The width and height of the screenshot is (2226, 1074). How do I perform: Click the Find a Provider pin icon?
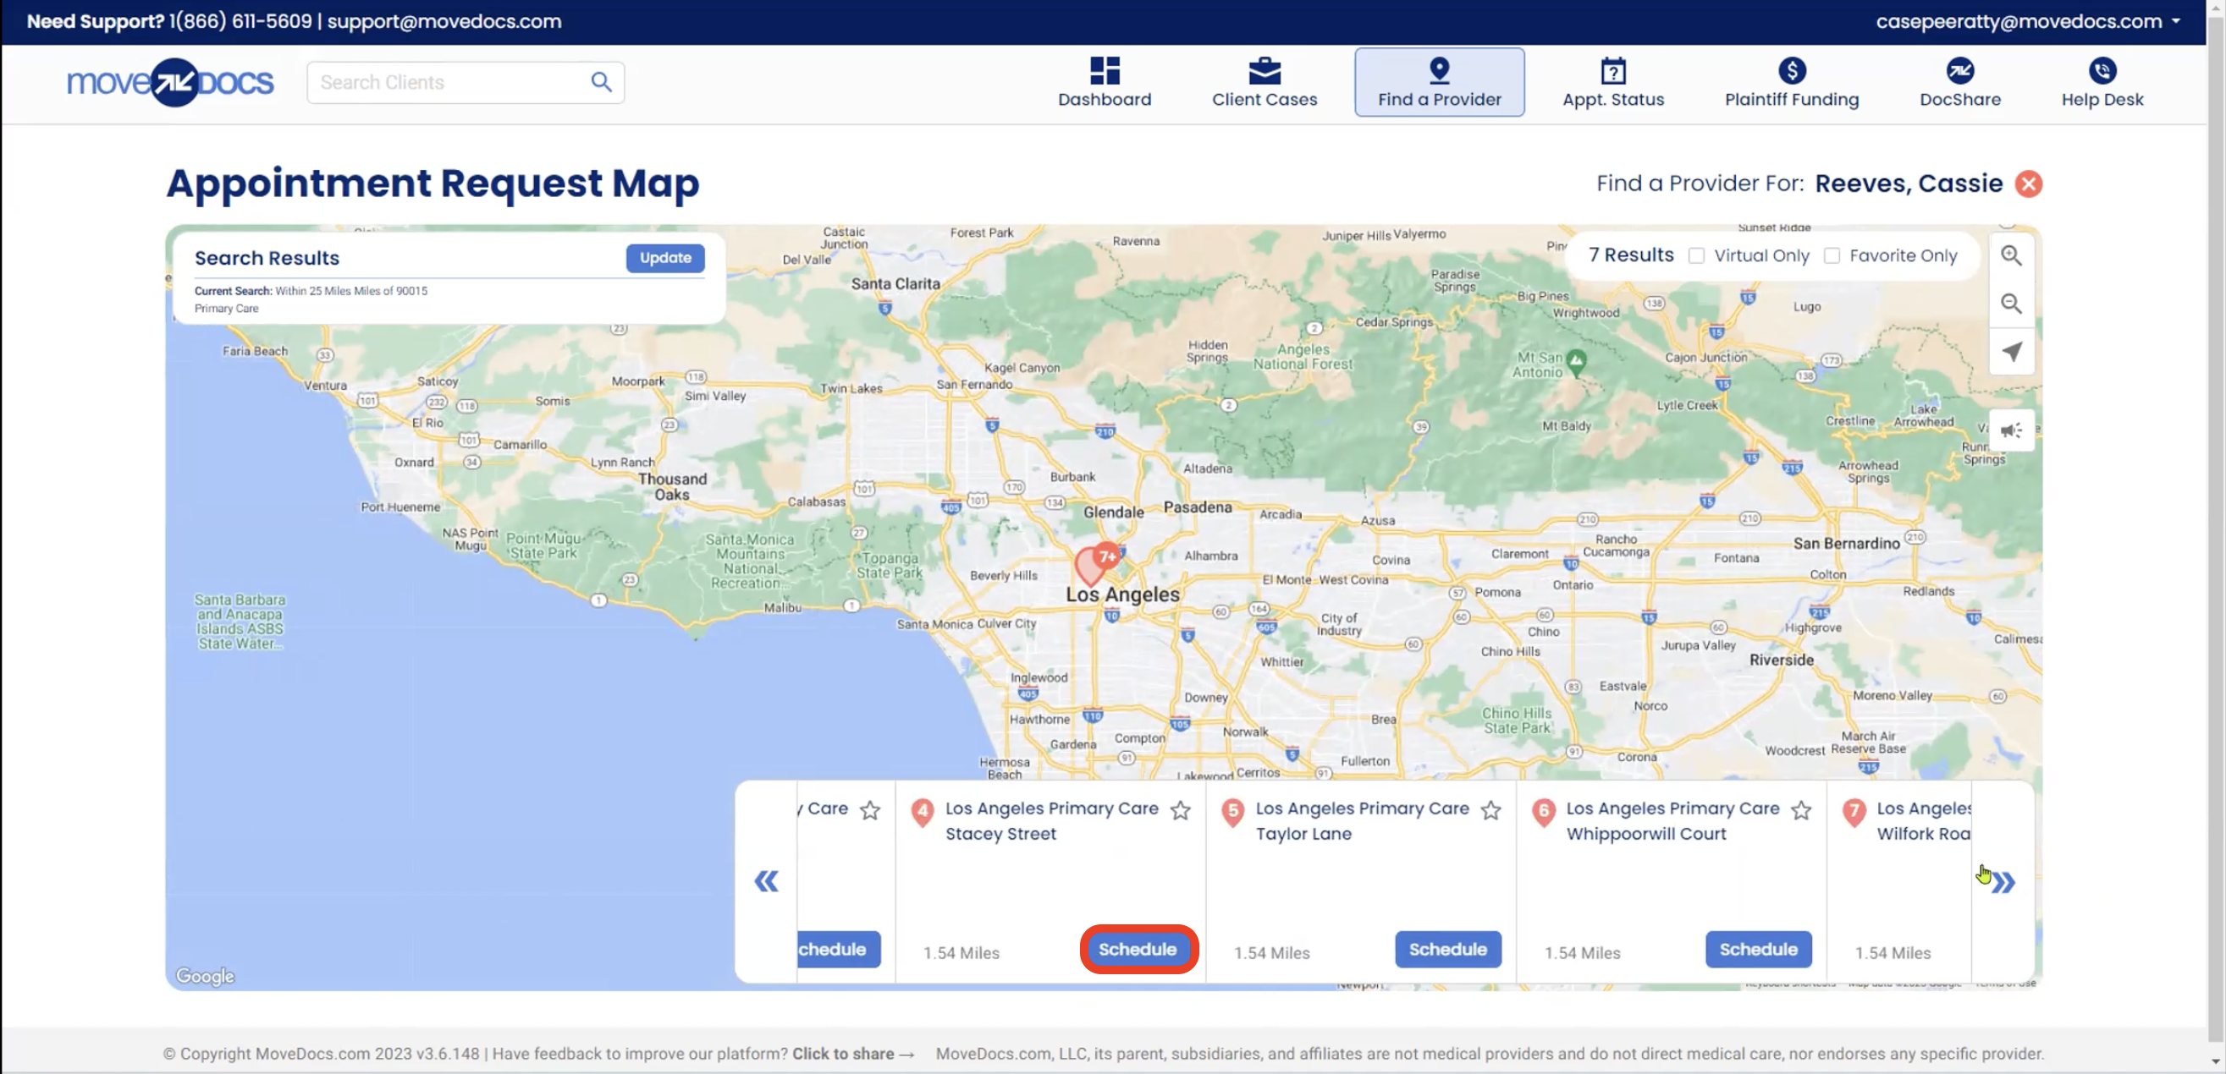[x=1439, y=70]
